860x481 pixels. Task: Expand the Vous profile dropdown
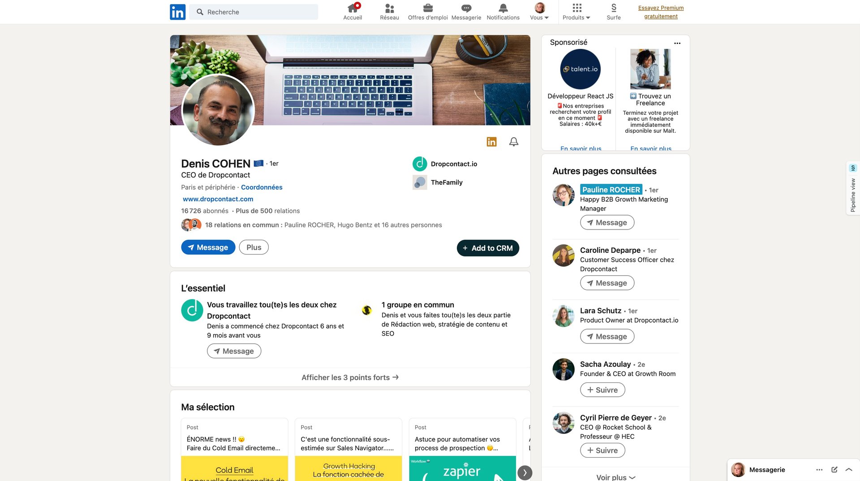click(x=539, y=12)
